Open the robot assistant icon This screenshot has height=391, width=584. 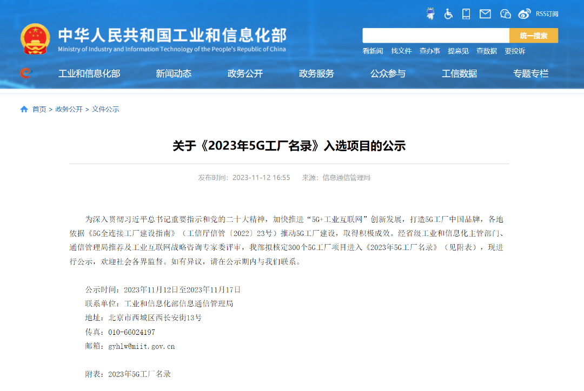(430, 14)
